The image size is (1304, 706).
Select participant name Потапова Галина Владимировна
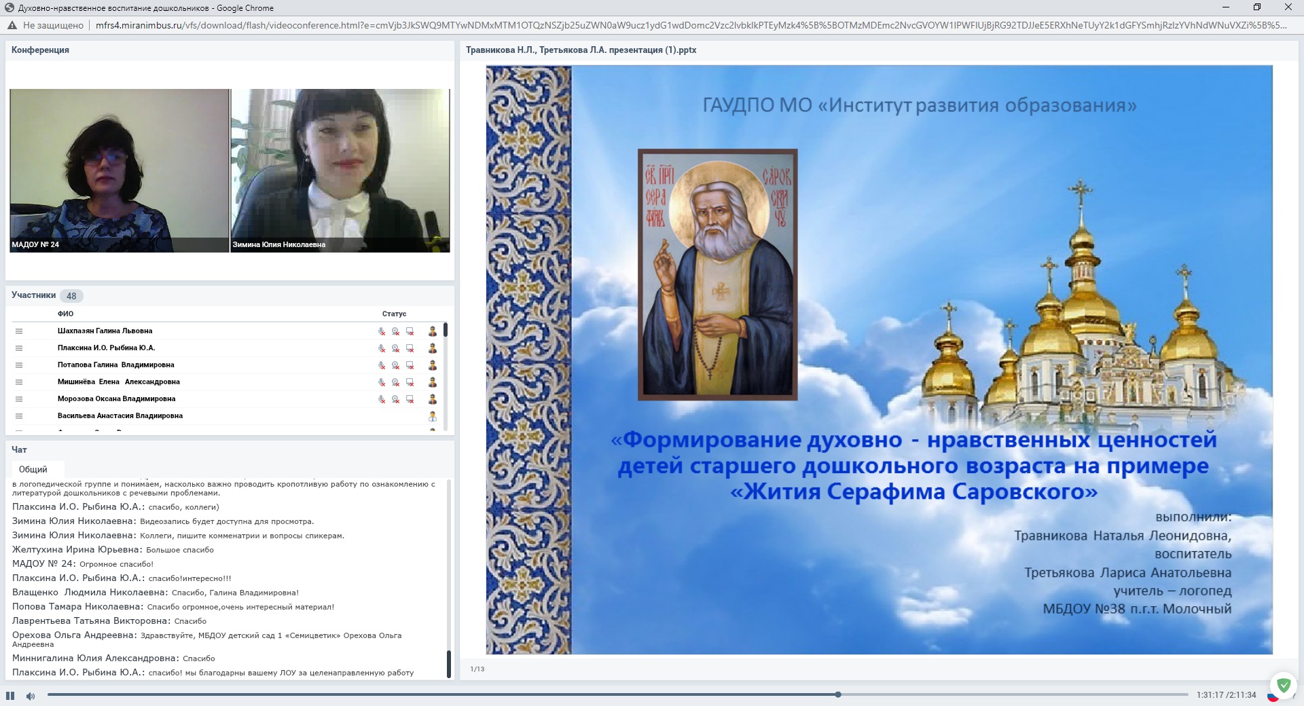[115, 365]
